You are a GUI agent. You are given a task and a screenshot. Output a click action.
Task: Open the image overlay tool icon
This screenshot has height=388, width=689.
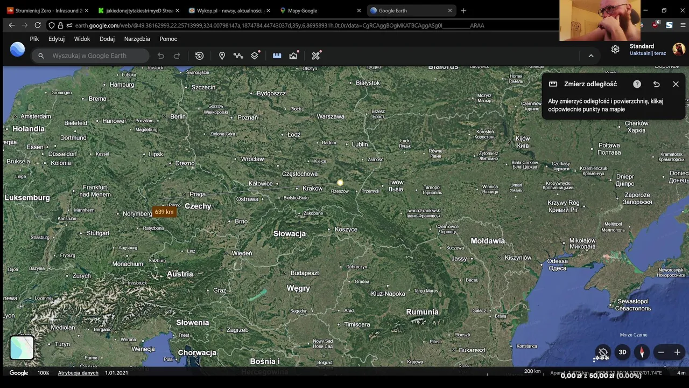293,56
